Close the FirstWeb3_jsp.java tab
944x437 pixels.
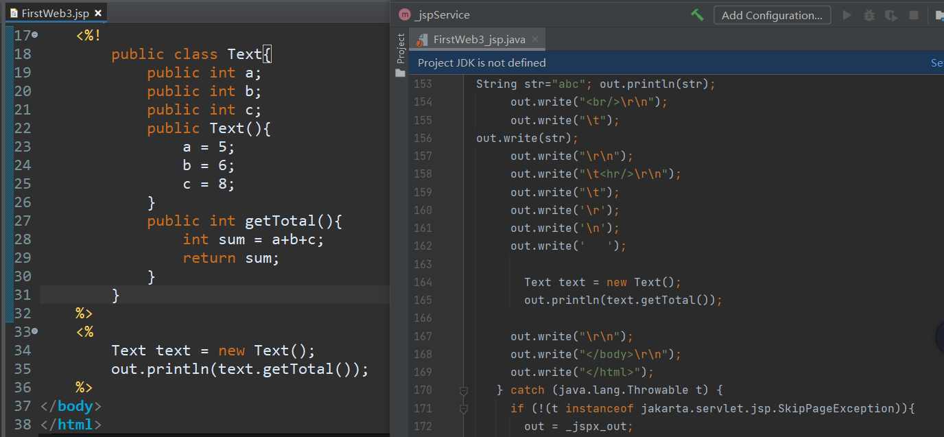point(536,39)
